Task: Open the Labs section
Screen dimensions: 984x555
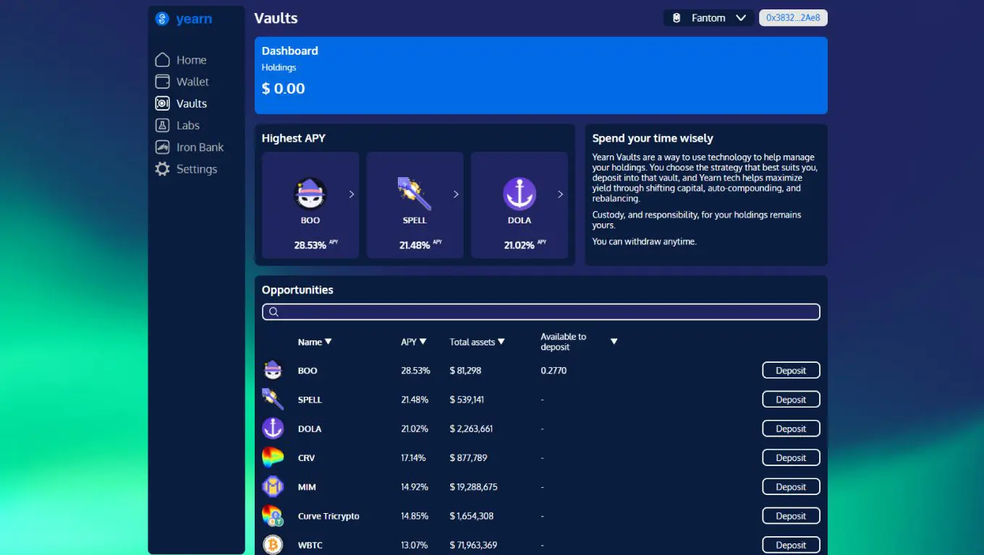Action: pos(188,125)
